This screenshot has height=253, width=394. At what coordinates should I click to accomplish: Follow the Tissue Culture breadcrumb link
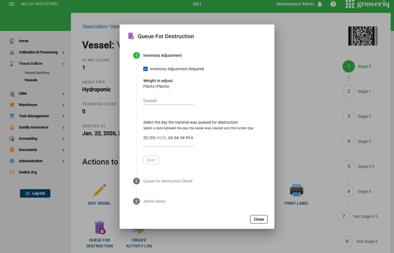coord(95,26)
